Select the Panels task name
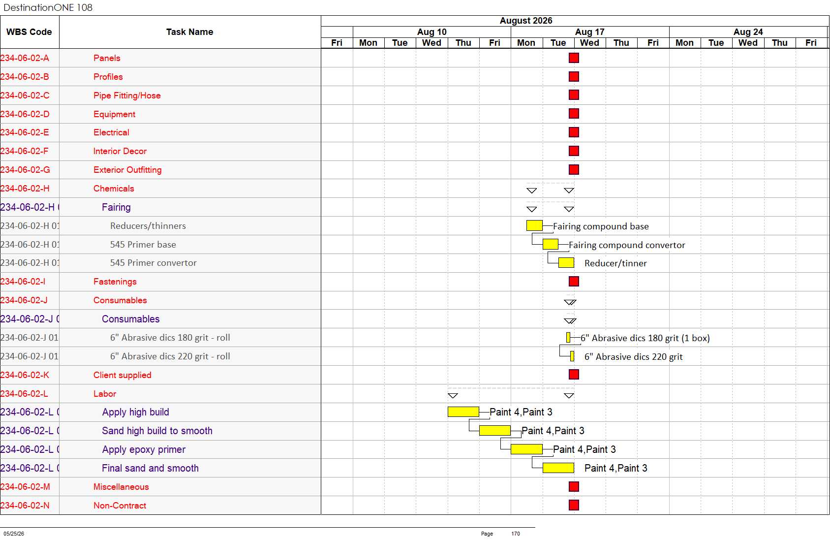 107,58
